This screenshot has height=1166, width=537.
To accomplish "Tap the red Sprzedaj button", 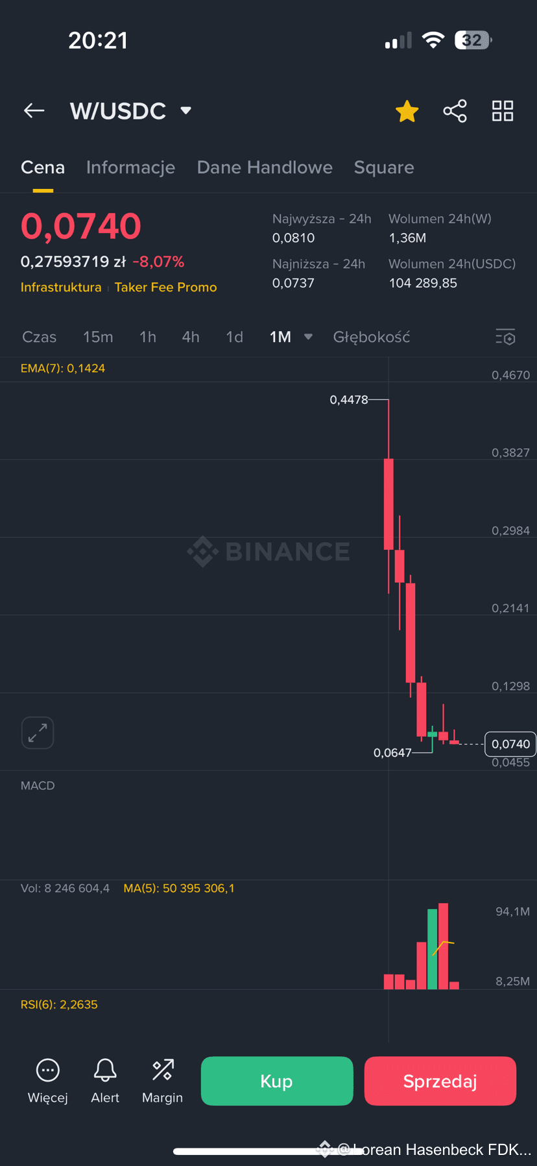I will 440,1081.
